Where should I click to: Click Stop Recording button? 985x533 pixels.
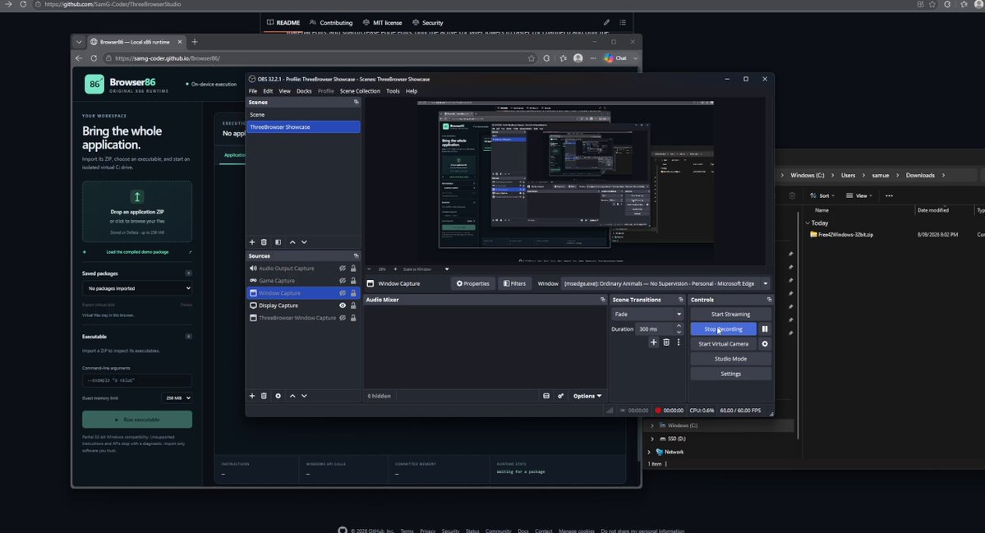point(723,329)
